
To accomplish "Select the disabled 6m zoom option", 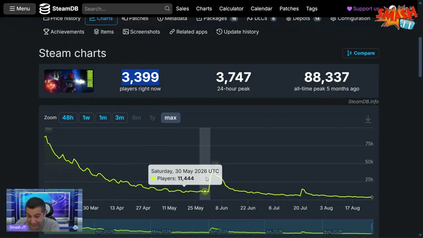I will coord(136,118).
